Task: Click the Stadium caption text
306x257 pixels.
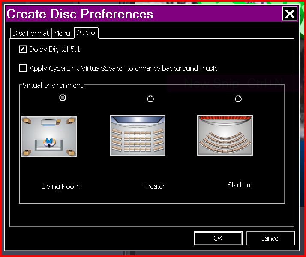Action: pos(240,185)
